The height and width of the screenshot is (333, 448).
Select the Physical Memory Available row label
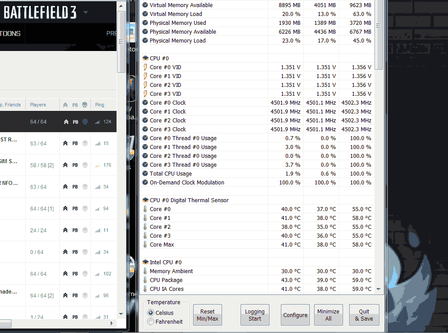(x=183, y=32)
